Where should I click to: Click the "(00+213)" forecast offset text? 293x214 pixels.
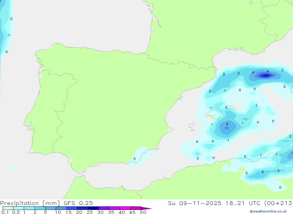coord(279,203)
